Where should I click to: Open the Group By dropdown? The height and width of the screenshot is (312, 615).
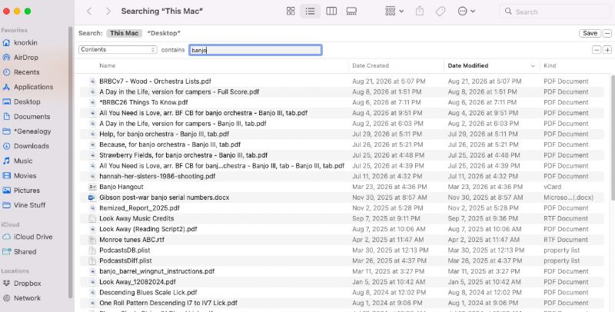click(x=394, y=12)
